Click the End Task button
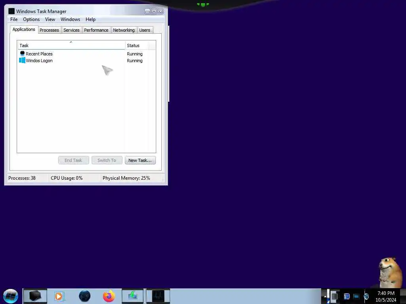This screenshot has height=304, width=406. [73, 160]
